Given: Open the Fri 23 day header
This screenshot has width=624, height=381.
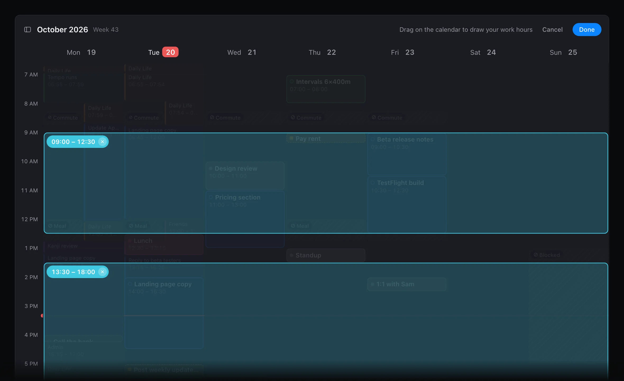Looking at the screenshot, I should tap(402, 52).
